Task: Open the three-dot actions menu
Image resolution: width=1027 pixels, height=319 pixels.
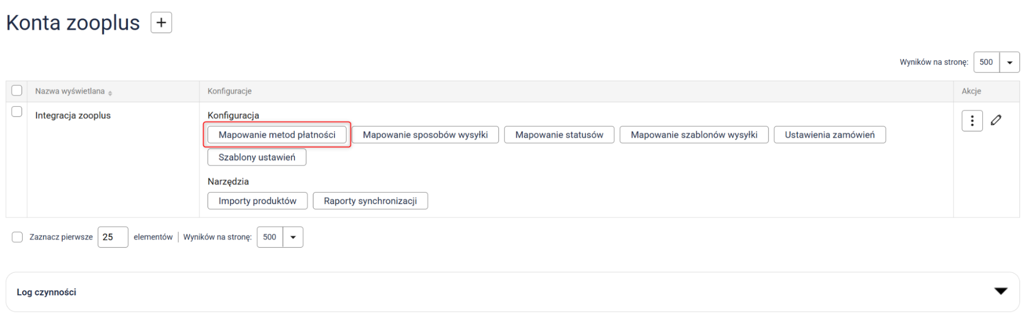Action: click(x=972, y=121)
